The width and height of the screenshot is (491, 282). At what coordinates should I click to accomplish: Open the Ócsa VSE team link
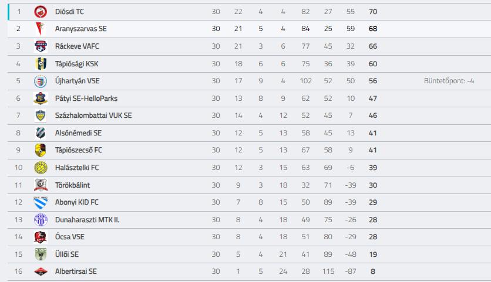pyautogui.click(x=69, y=237)
